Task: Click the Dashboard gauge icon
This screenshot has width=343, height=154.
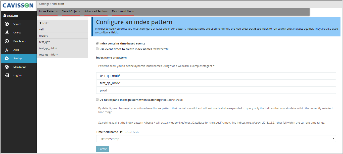Action: coord(7,41)
